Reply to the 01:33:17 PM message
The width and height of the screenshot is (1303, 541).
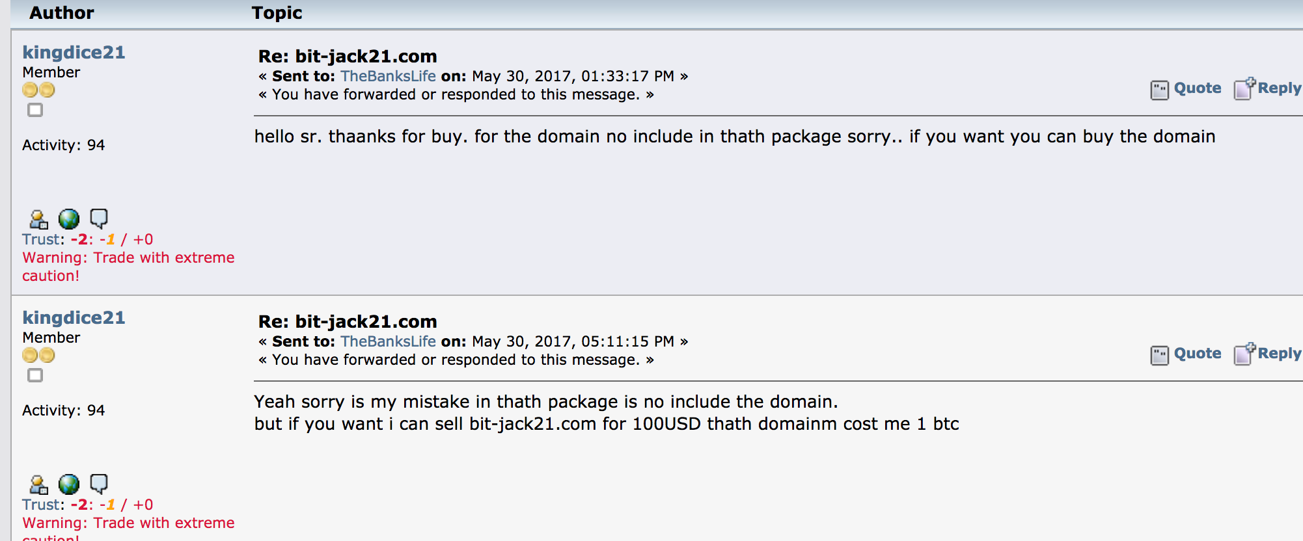[x=1268, y=88]
